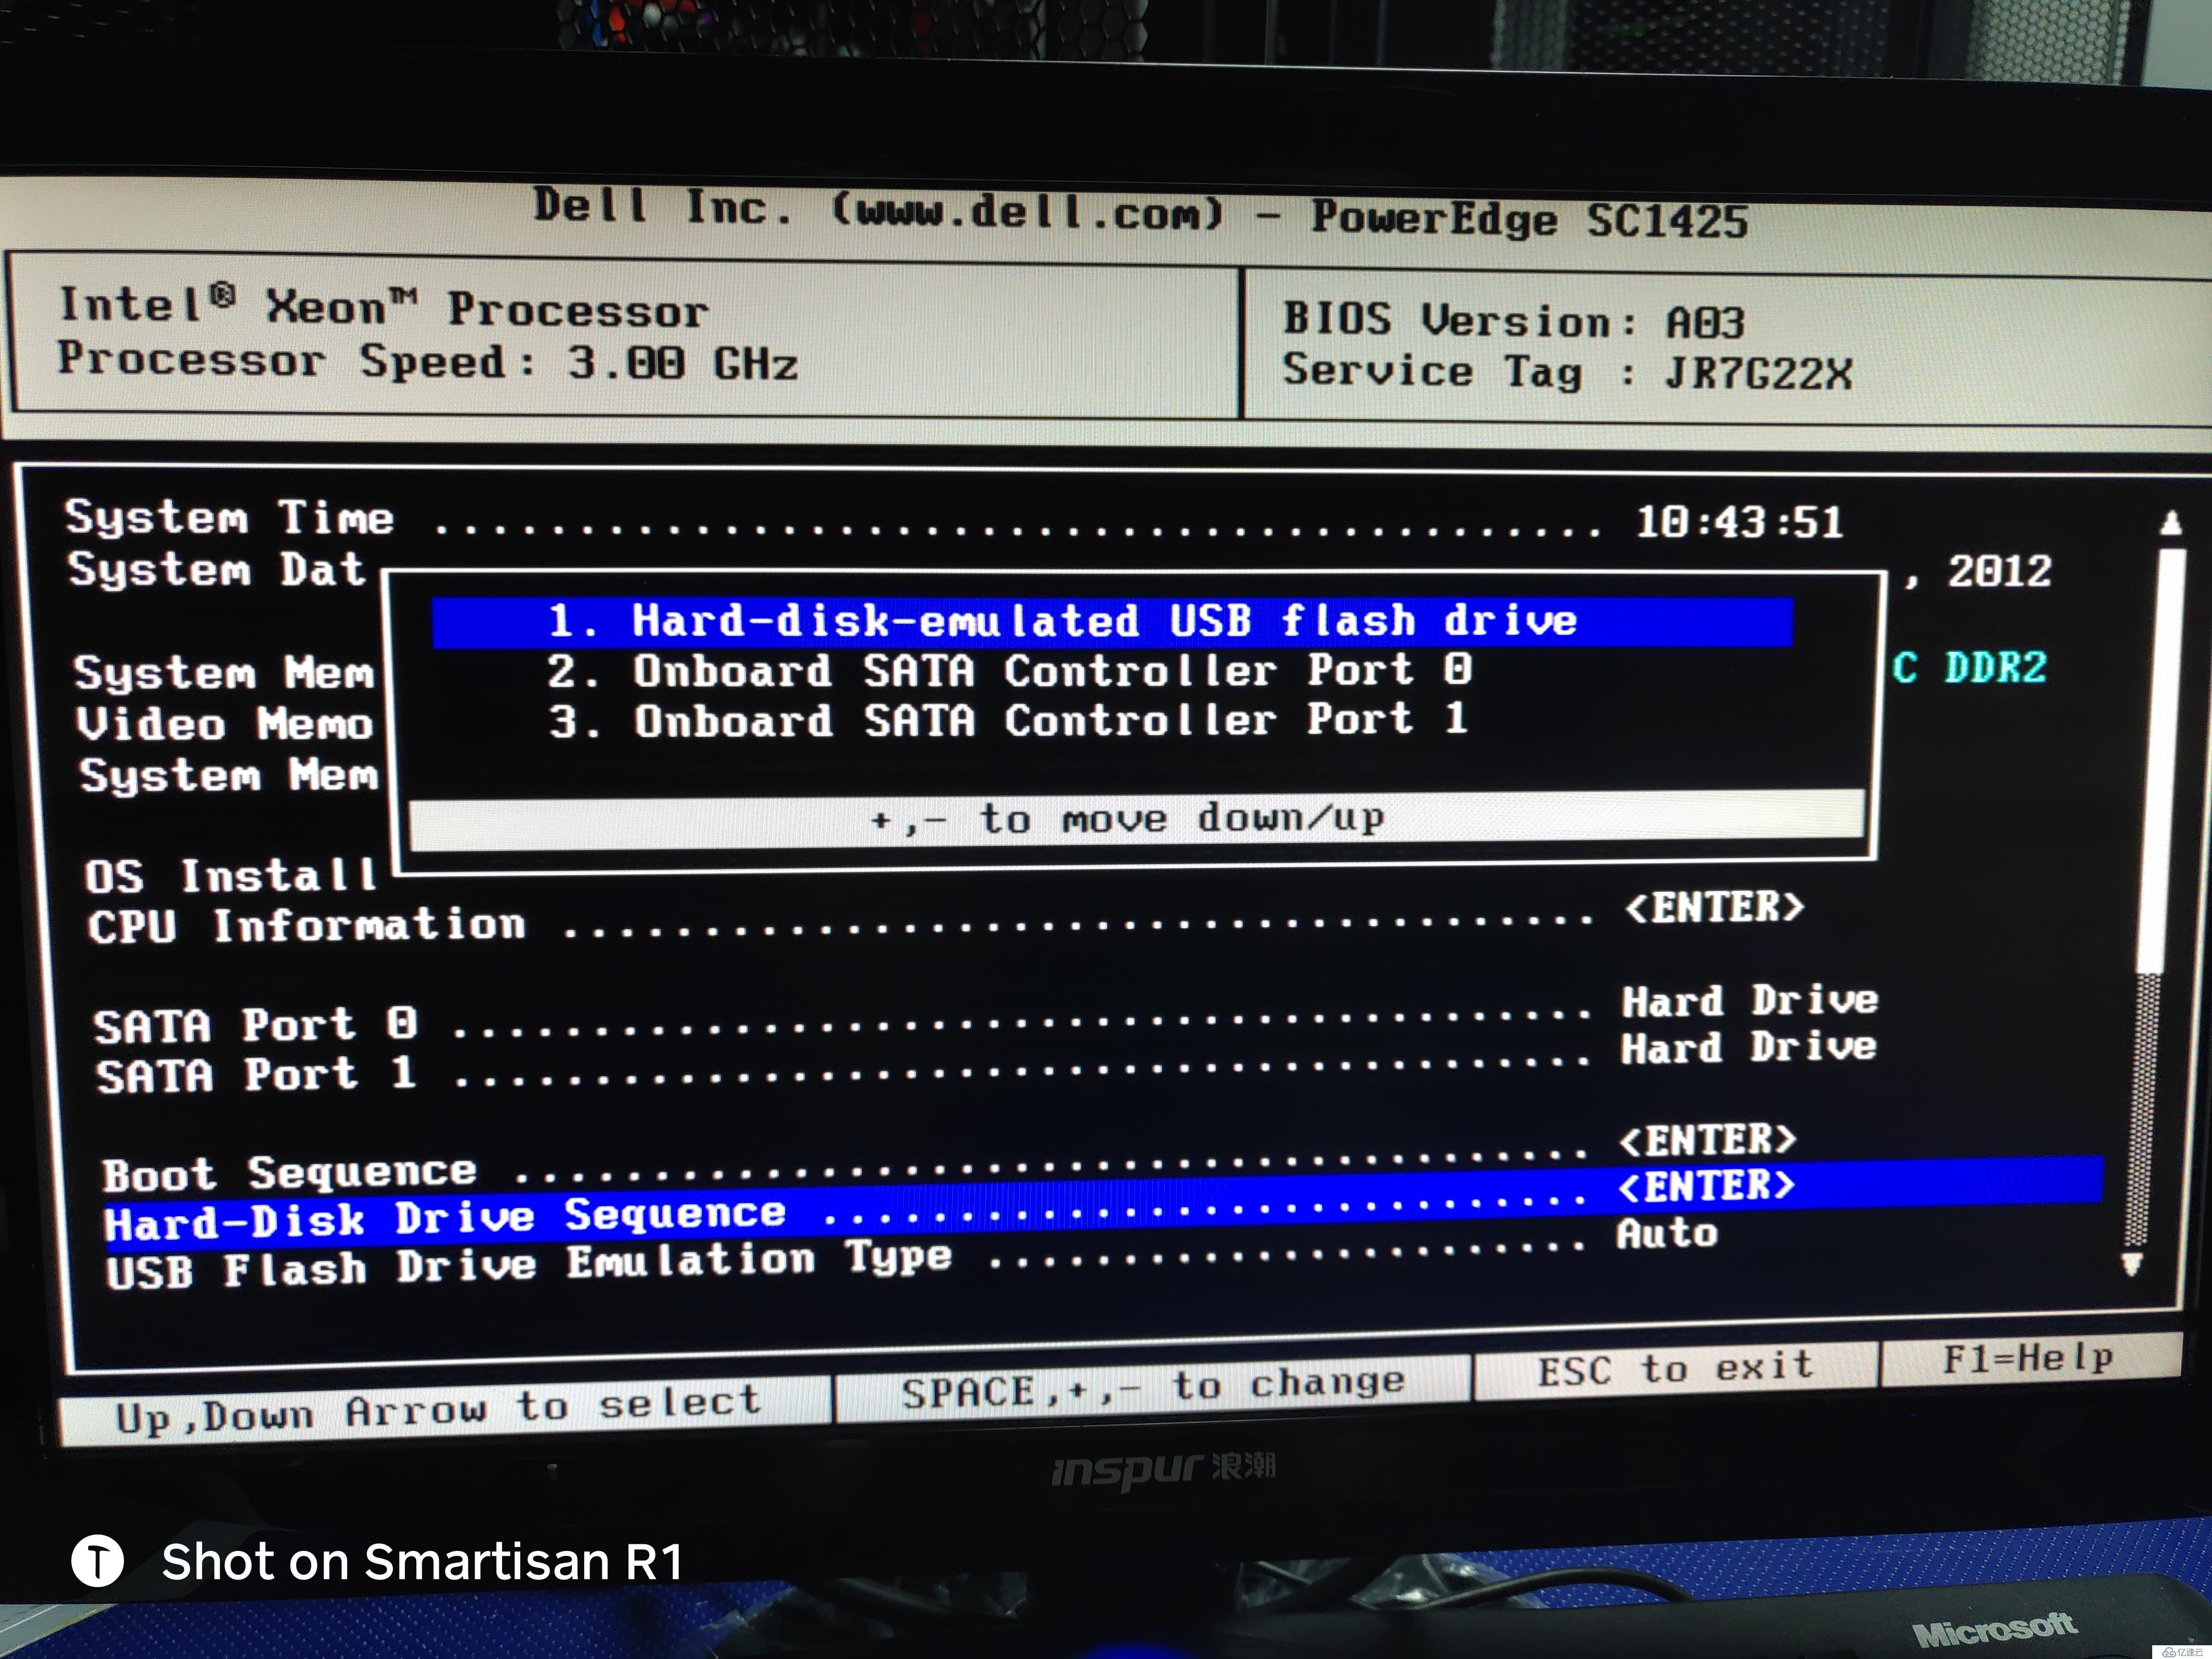The height and width of the screenshot is (1659, 2212).
Task: Select the System Time row
Action: point(954,520)
